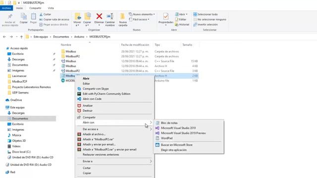Screen dimensions: 317x178
Task: Open Objetos 3D in navigation pane
Action: (19, 140)
